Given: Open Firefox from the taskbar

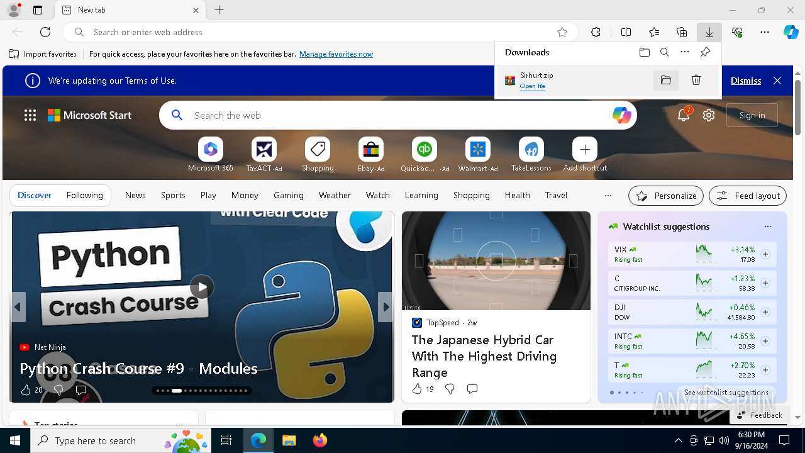Looking at the screenshot, I should [x=320, y=440].
